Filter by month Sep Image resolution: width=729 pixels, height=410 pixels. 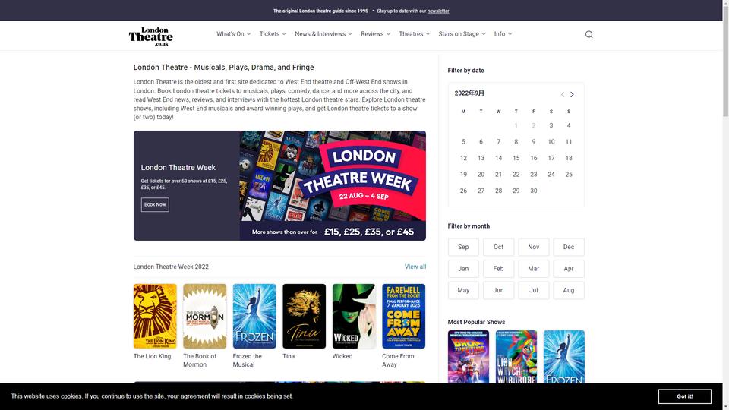click(463, 247)
